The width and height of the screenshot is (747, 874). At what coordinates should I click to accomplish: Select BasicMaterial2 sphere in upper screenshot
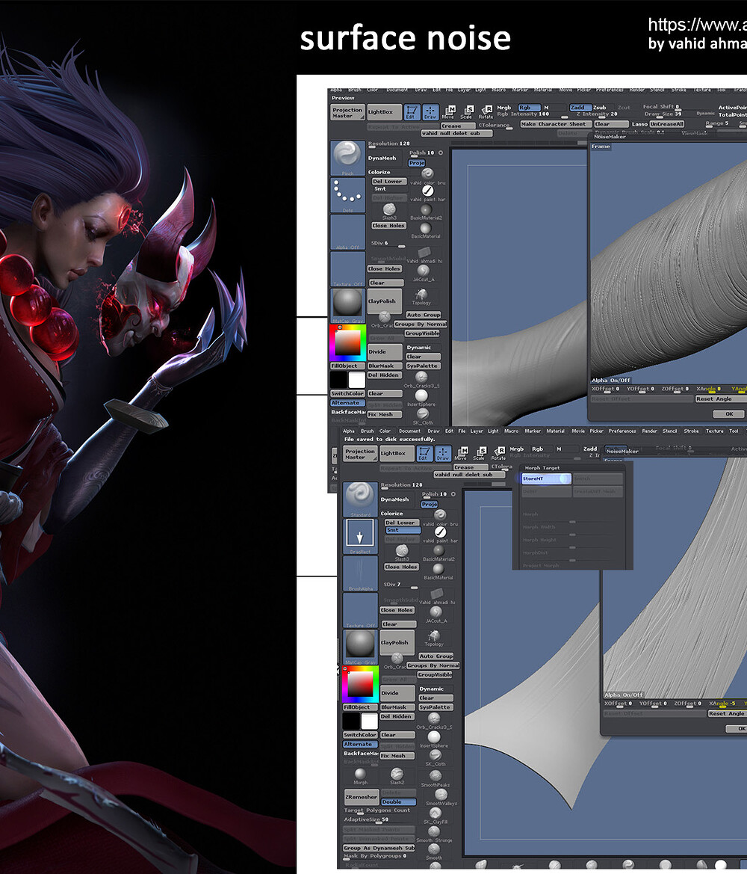point(426,211)
